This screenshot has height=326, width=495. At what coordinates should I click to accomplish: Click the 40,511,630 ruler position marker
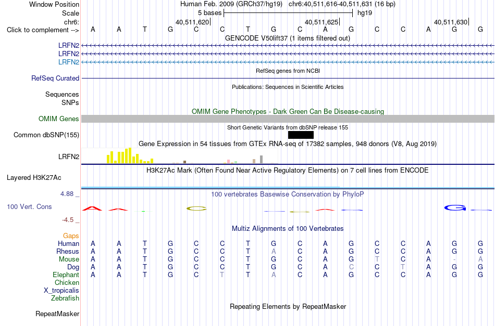451,22
